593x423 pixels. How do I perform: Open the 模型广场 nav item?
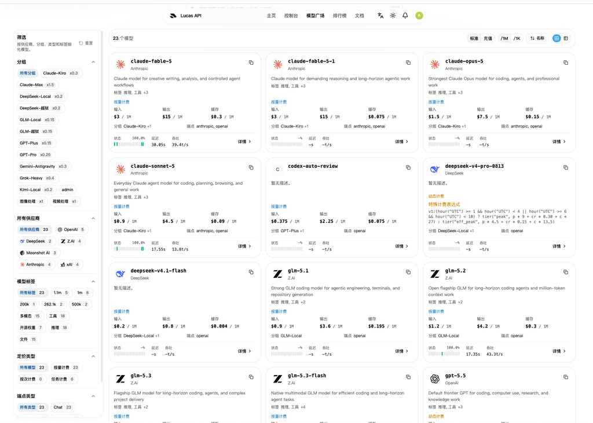[315, 16]
